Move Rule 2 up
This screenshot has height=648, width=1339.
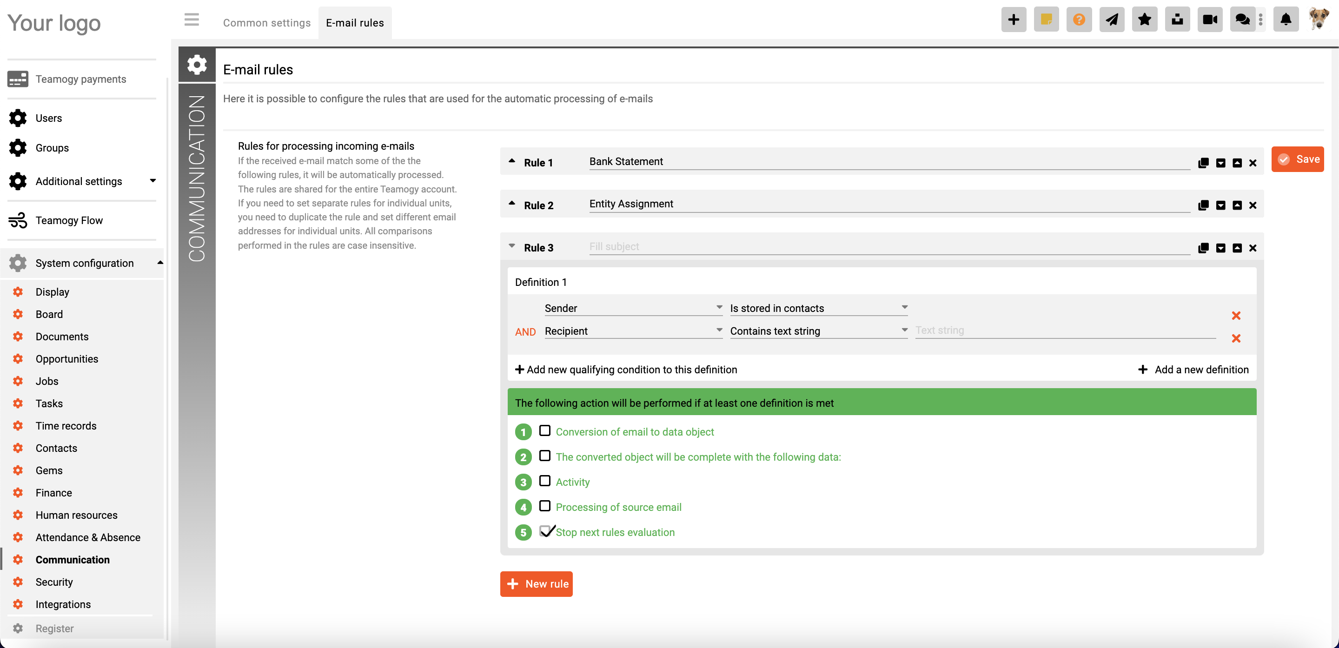[x=1237, y=205]
